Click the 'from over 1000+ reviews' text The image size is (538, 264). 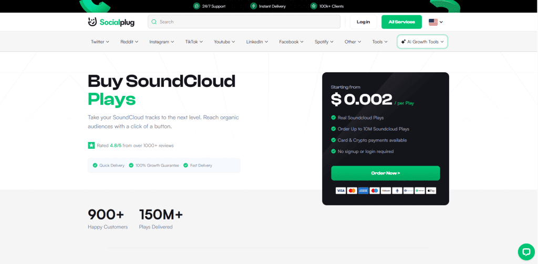point(148,146)
